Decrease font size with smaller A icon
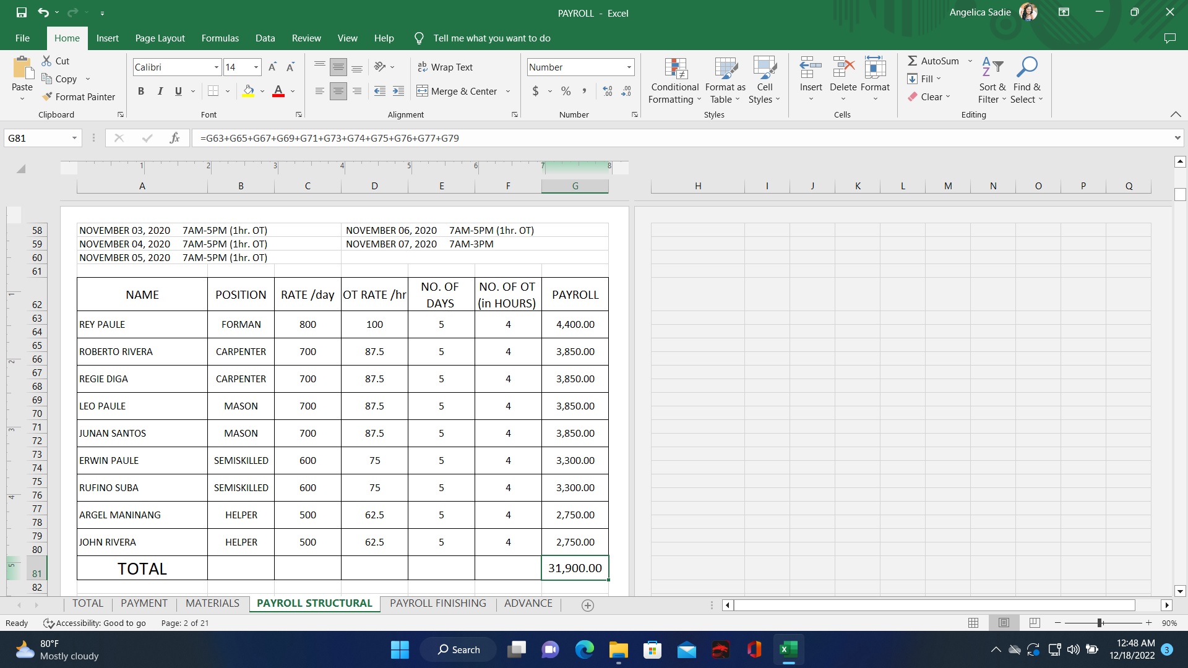 coord(290,67)
